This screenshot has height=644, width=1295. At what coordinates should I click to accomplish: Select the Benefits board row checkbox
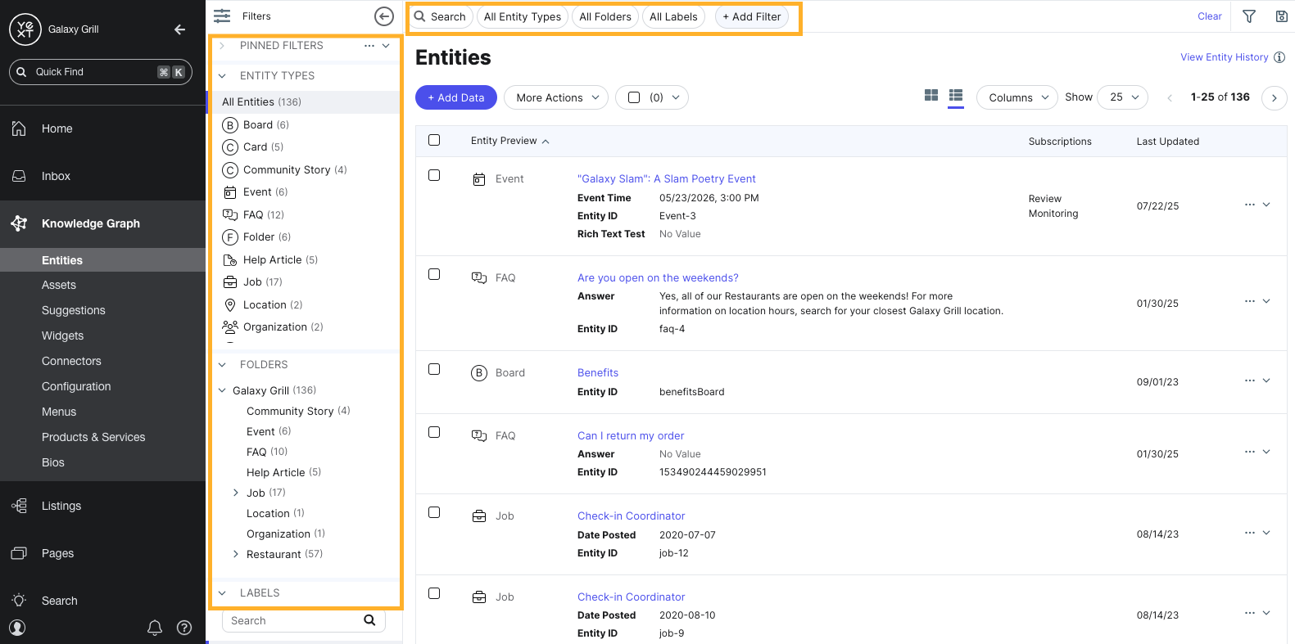434,369
